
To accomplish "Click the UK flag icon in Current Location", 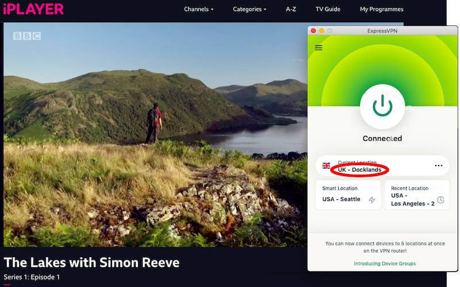I will (326, 166).
